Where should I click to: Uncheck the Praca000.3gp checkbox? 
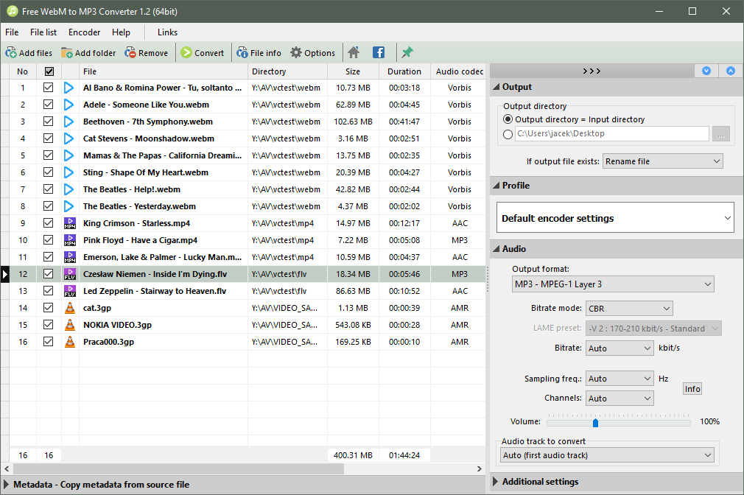(x=48, y=341)
